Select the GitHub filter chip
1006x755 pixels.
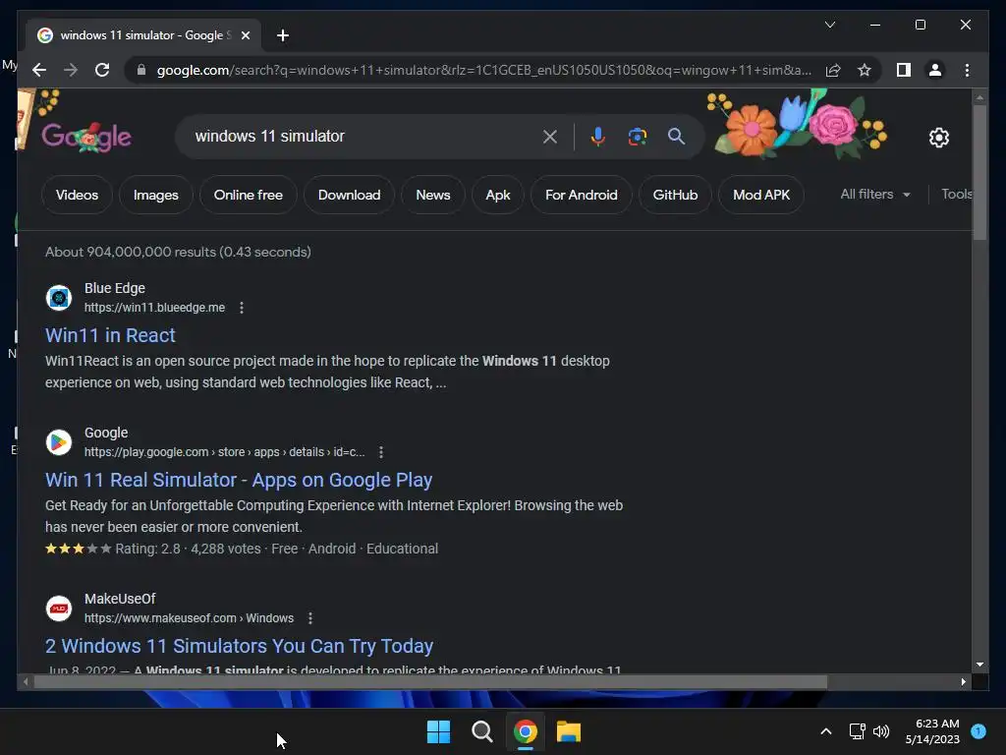click(675, 195)
